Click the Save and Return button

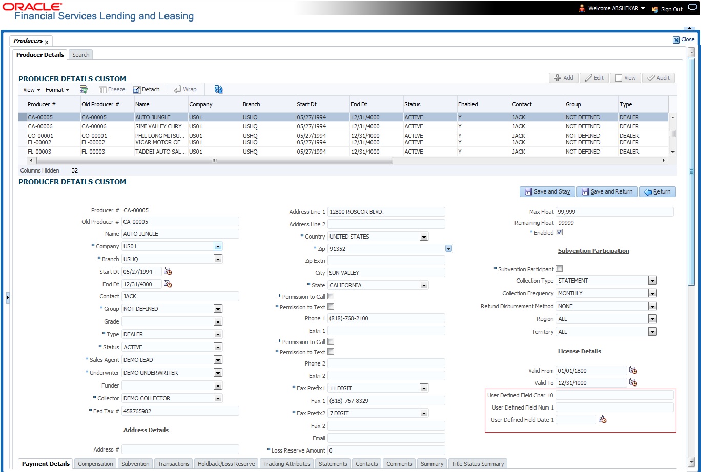tap(607, 191)
